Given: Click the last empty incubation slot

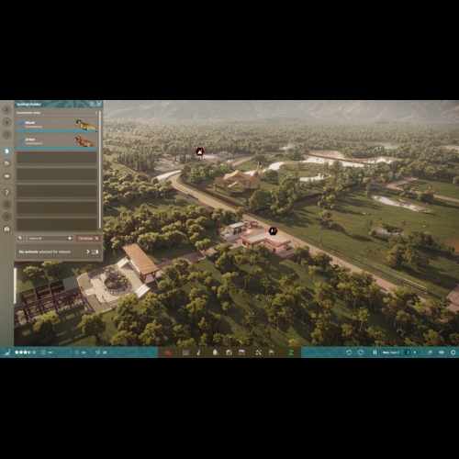Looking at the screenshot, I should 57,224.
